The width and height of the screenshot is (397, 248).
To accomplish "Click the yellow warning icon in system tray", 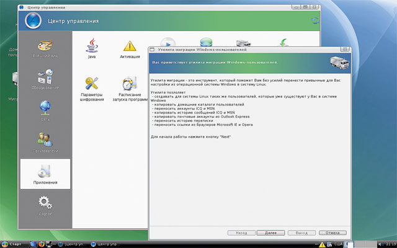I will (x=322, y=244).
